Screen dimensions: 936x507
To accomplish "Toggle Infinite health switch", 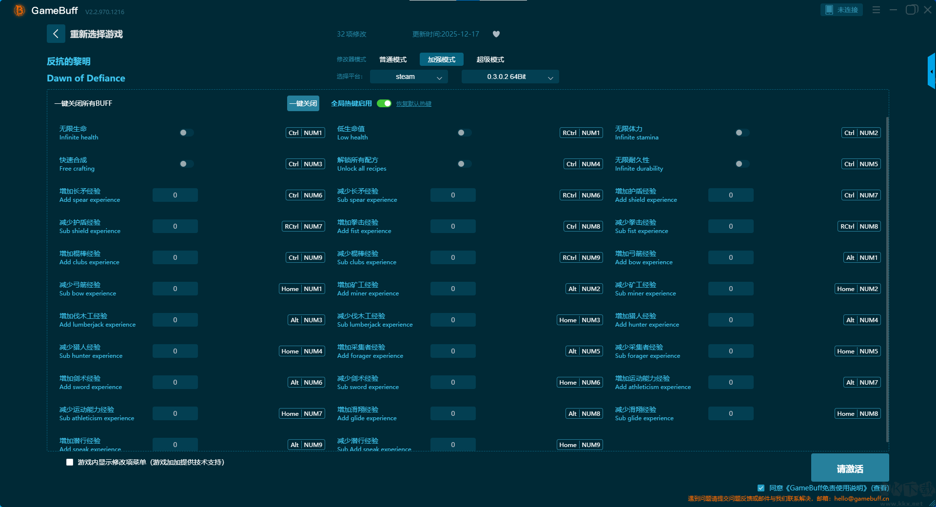I will (186, 133).
